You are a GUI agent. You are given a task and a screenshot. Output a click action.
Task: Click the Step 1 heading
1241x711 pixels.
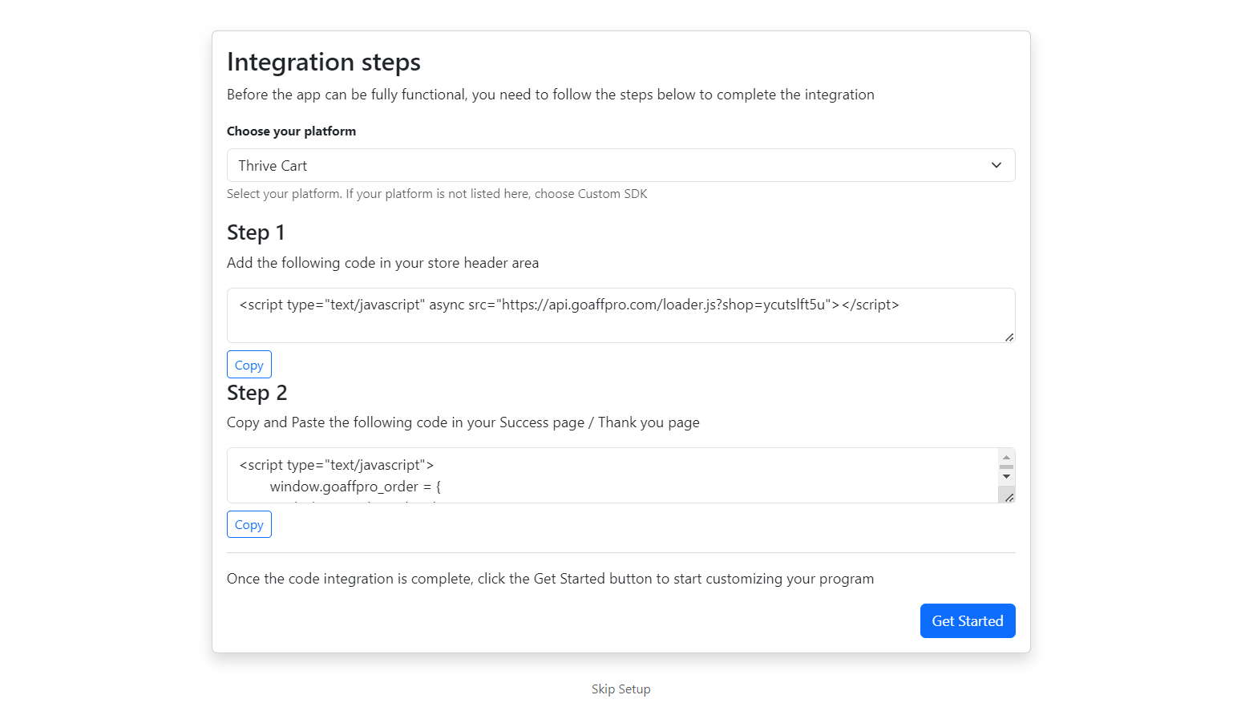(x=256, y=232)
